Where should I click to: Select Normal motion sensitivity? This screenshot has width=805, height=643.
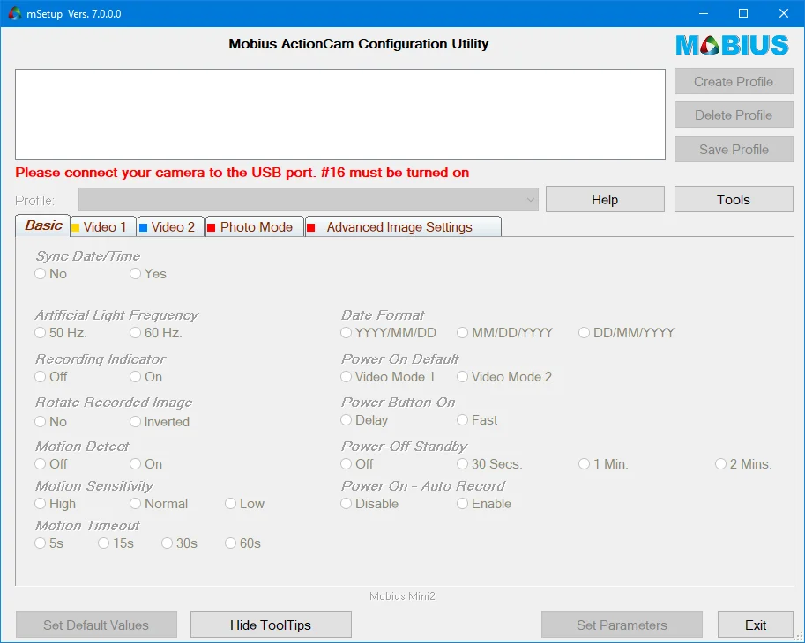click(159, 504)
